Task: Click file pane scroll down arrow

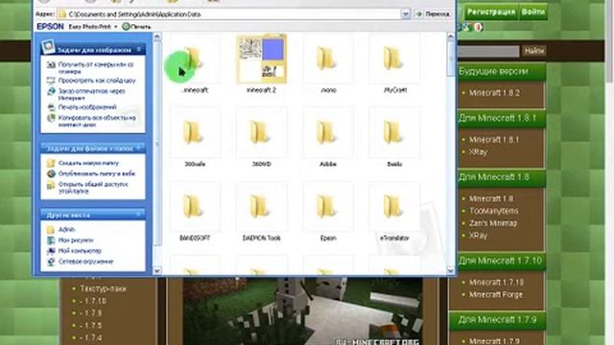Action: (x=450, y=270)
